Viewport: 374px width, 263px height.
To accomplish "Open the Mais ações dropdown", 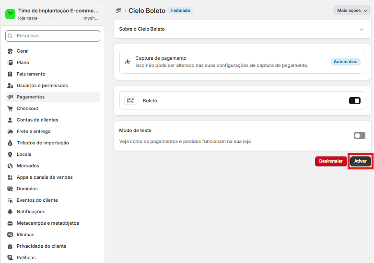I will pos(352,11).
